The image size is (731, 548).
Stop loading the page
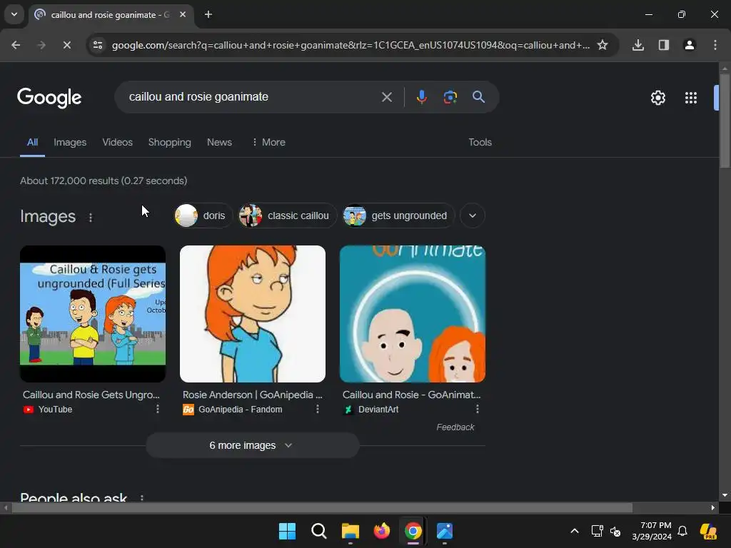66,45
